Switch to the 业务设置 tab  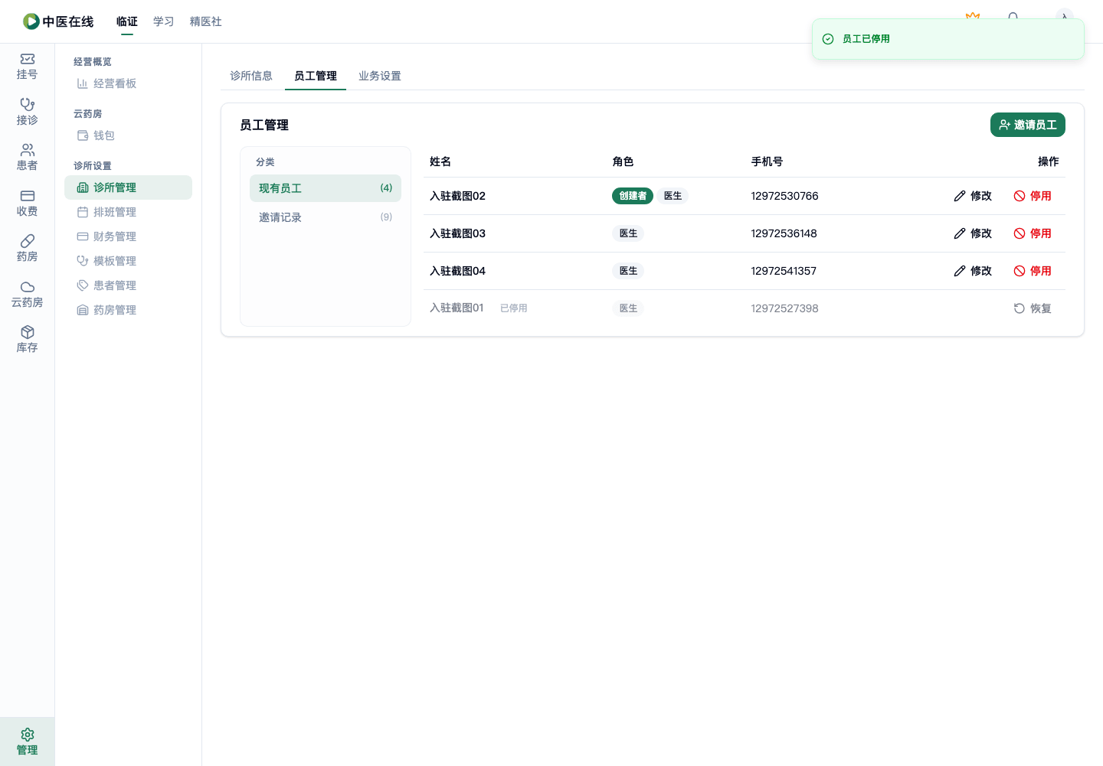pyautogui.click(x=380, y=76)
